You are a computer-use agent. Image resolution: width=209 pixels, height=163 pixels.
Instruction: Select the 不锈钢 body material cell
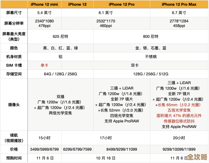click(151, 56)
